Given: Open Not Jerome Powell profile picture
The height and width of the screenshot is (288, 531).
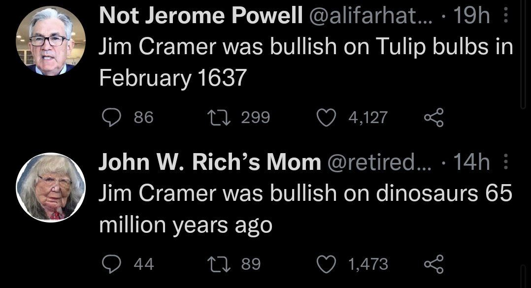Looking at the screenshot, I should [51, 41].
